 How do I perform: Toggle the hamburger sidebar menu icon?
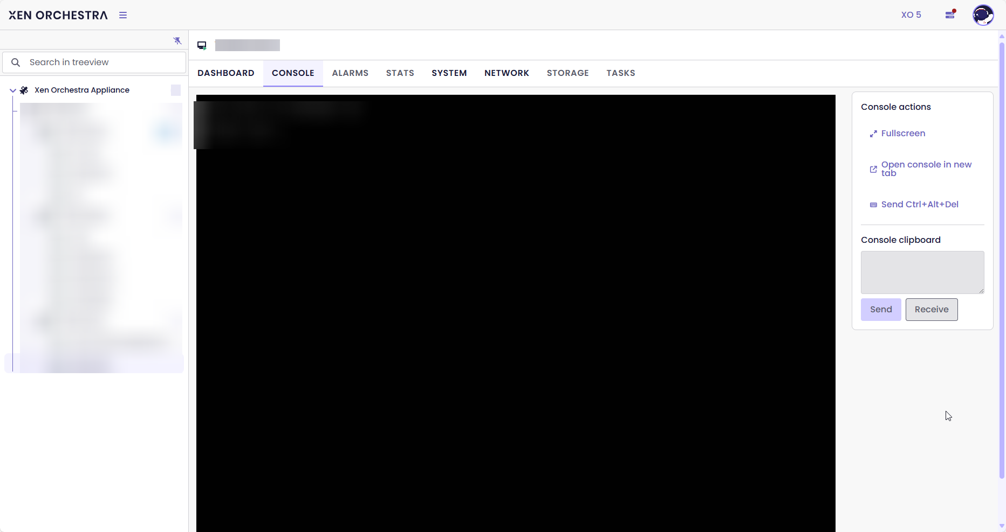pos(123,15)
